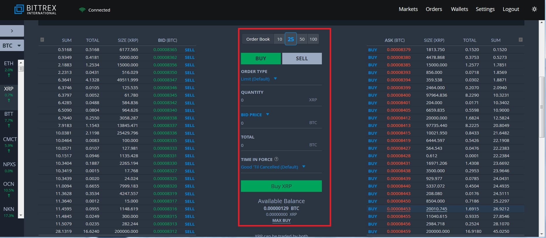This screenshot has width=546, height=238.
Task: Click bid price 0.00008330
Action: tap(165, 163)
